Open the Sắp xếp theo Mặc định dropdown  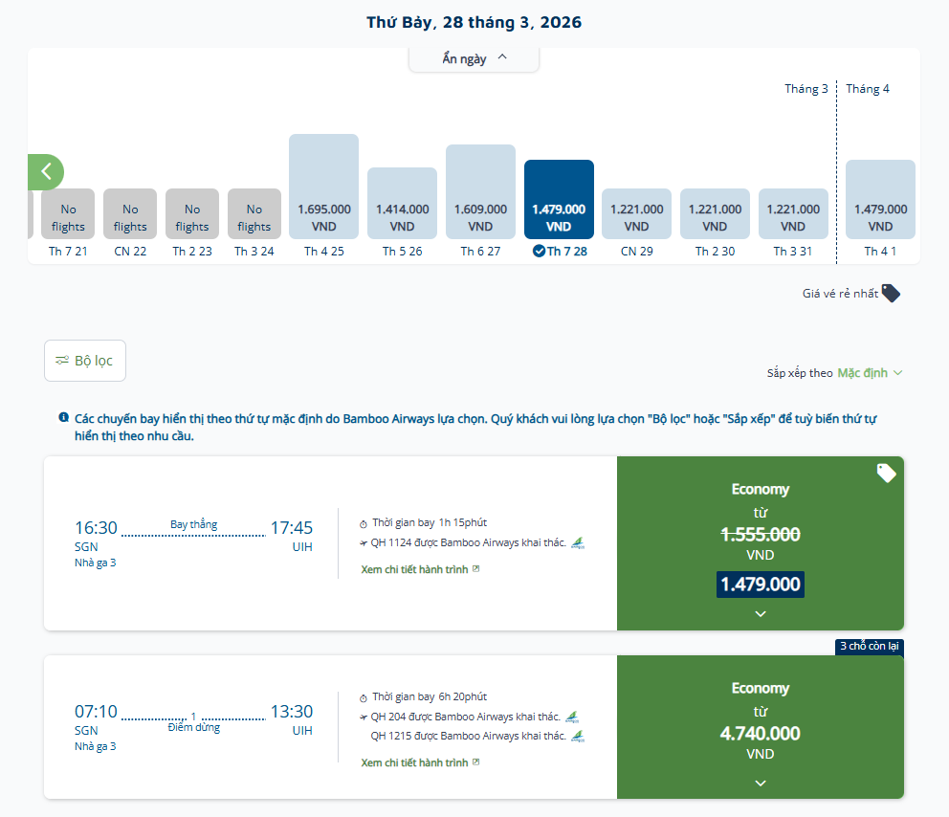[x=869, y=373]
